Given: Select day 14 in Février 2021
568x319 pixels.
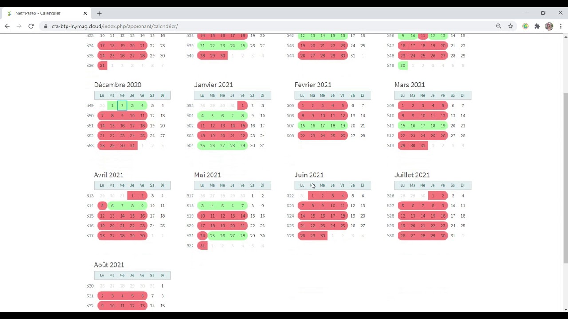Looking at the screenshot, I should pyautogui.click(x=363, y=116).
